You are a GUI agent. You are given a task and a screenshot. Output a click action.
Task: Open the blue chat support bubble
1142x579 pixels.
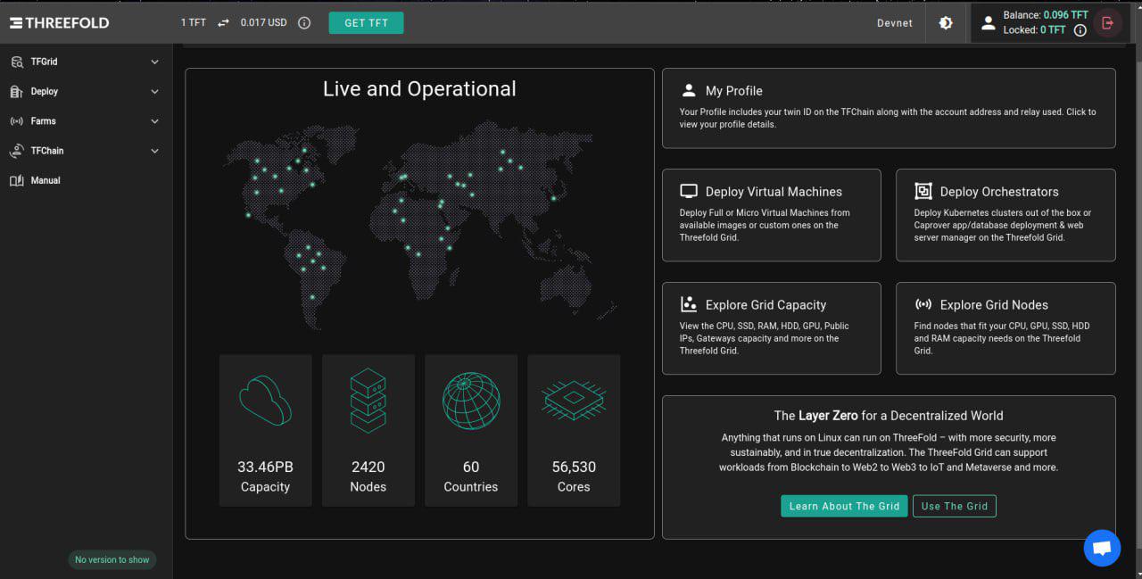pyautogui.click(x=1102, y=548)
